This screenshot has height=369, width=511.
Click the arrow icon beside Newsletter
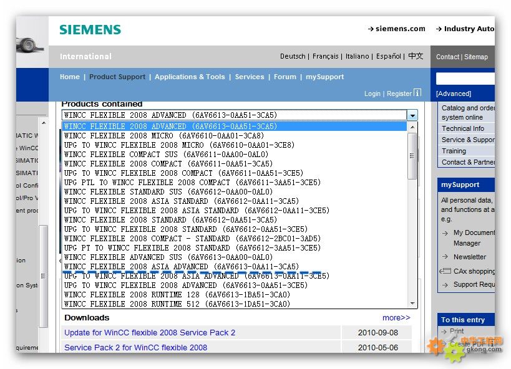[445, 257]
